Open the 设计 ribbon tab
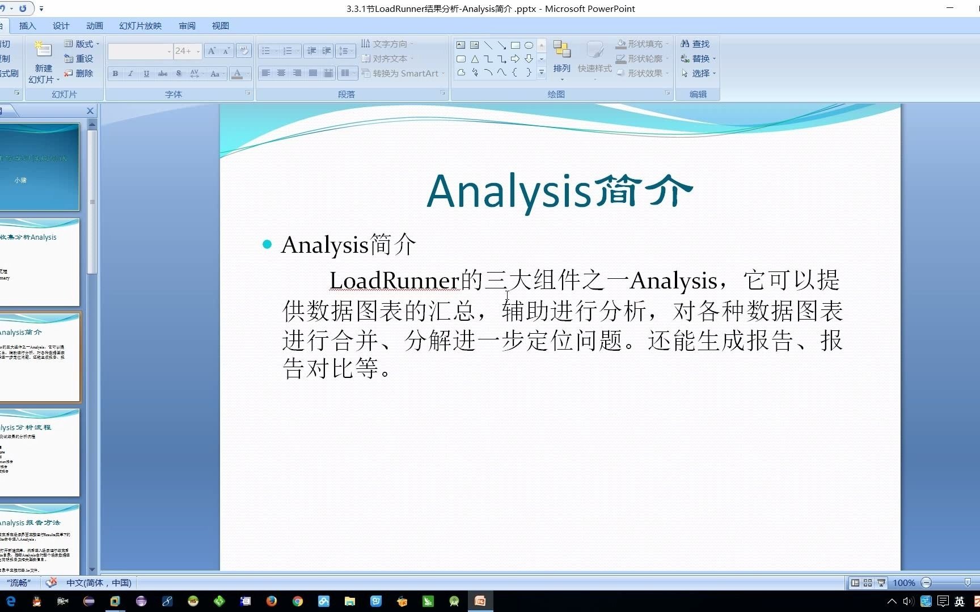The width and height of the screenshot is (980, 612). point(61,25)
